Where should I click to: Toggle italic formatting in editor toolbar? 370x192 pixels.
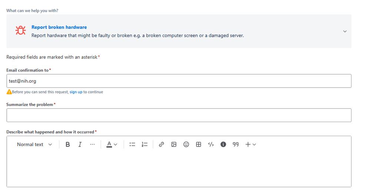tap(80, 144)
